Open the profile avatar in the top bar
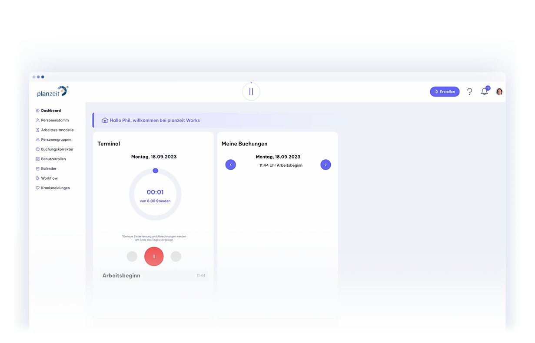 tap(499, 91)
